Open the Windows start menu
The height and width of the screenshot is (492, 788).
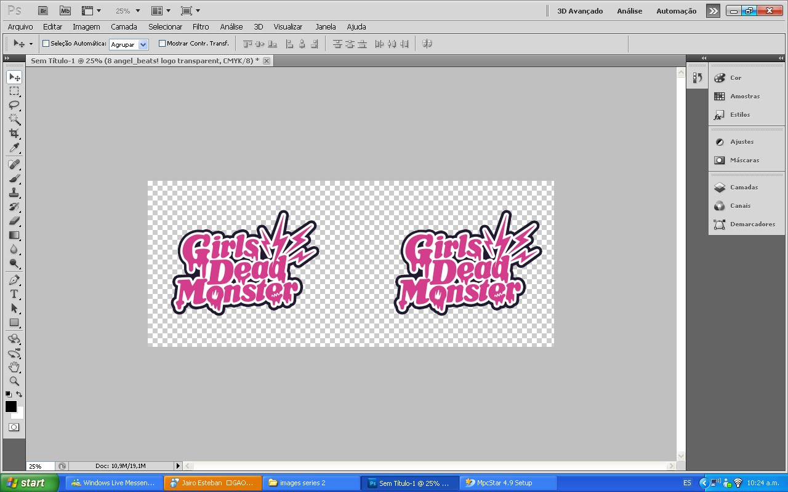click(x=29, y=483)
